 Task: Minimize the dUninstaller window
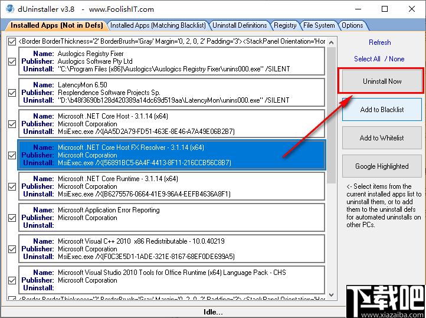click(x=358, y=9)
